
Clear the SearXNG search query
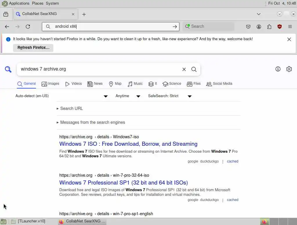pos(184,69)
